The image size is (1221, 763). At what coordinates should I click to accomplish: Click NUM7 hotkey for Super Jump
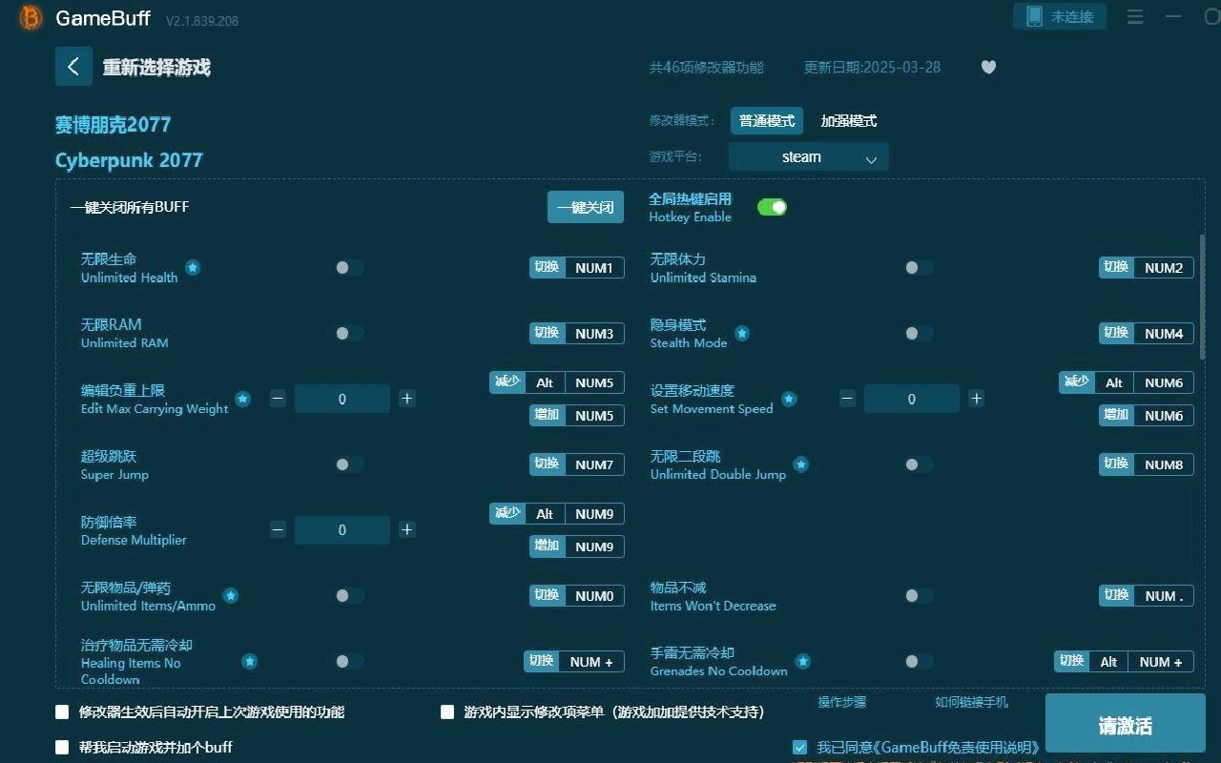[x=594, y=464]
